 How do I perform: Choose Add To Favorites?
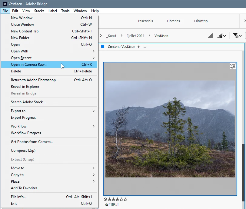(49, 188)
